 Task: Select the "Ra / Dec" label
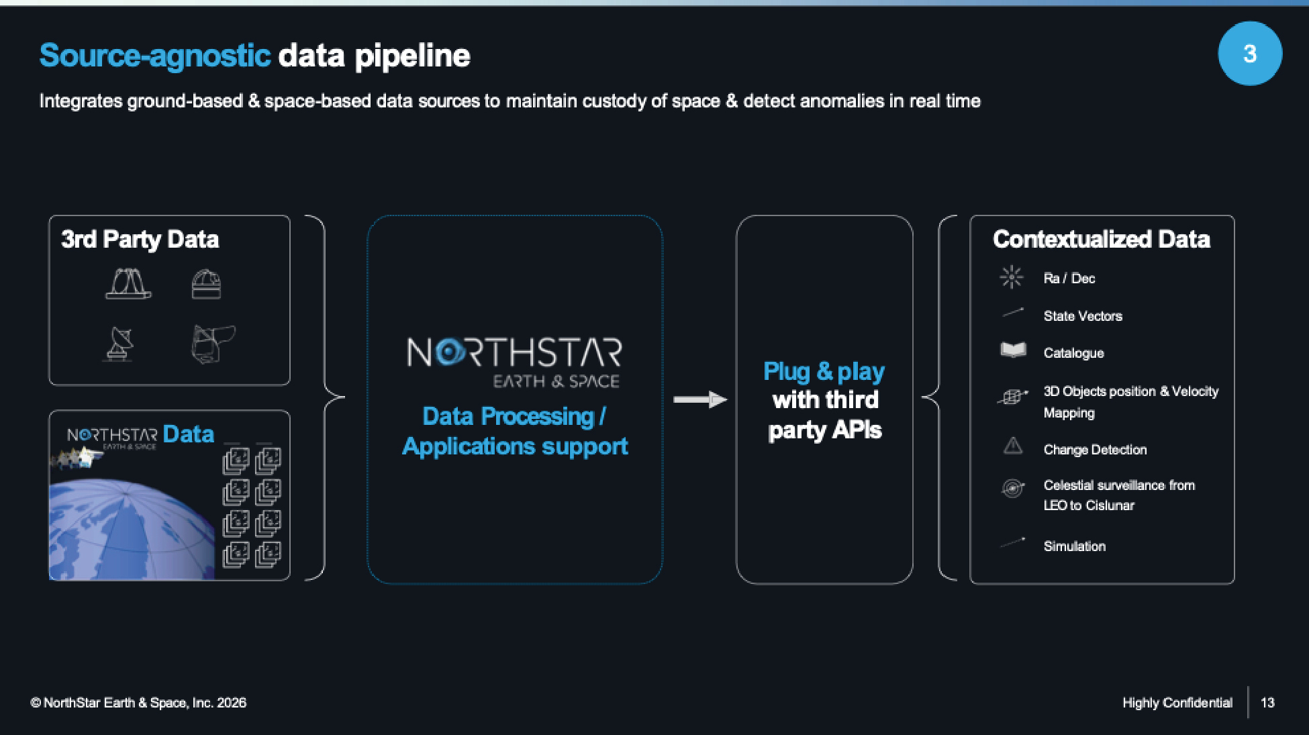pos(1069,279)
